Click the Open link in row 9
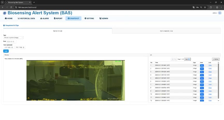 (x=210, y=91)
